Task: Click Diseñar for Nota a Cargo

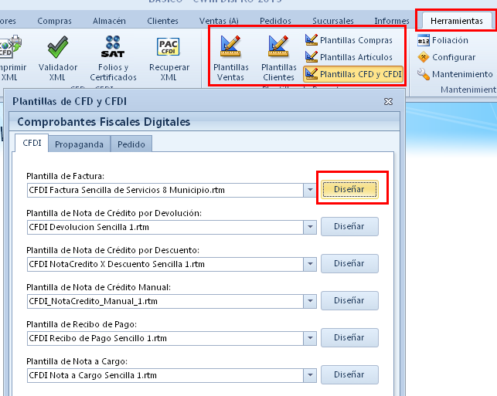Action: pyautogui.click(x=349, y=374)
